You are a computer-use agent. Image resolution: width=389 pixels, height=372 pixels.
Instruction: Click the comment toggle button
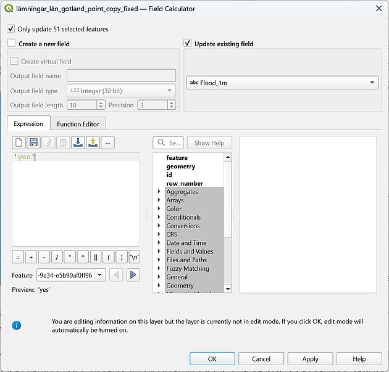click(107, 143)
